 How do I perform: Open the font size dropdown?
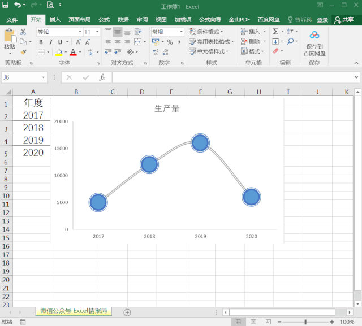(97, 32)
